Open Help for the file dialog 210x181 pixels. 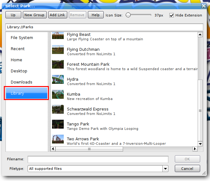click(x=95, y=15)
